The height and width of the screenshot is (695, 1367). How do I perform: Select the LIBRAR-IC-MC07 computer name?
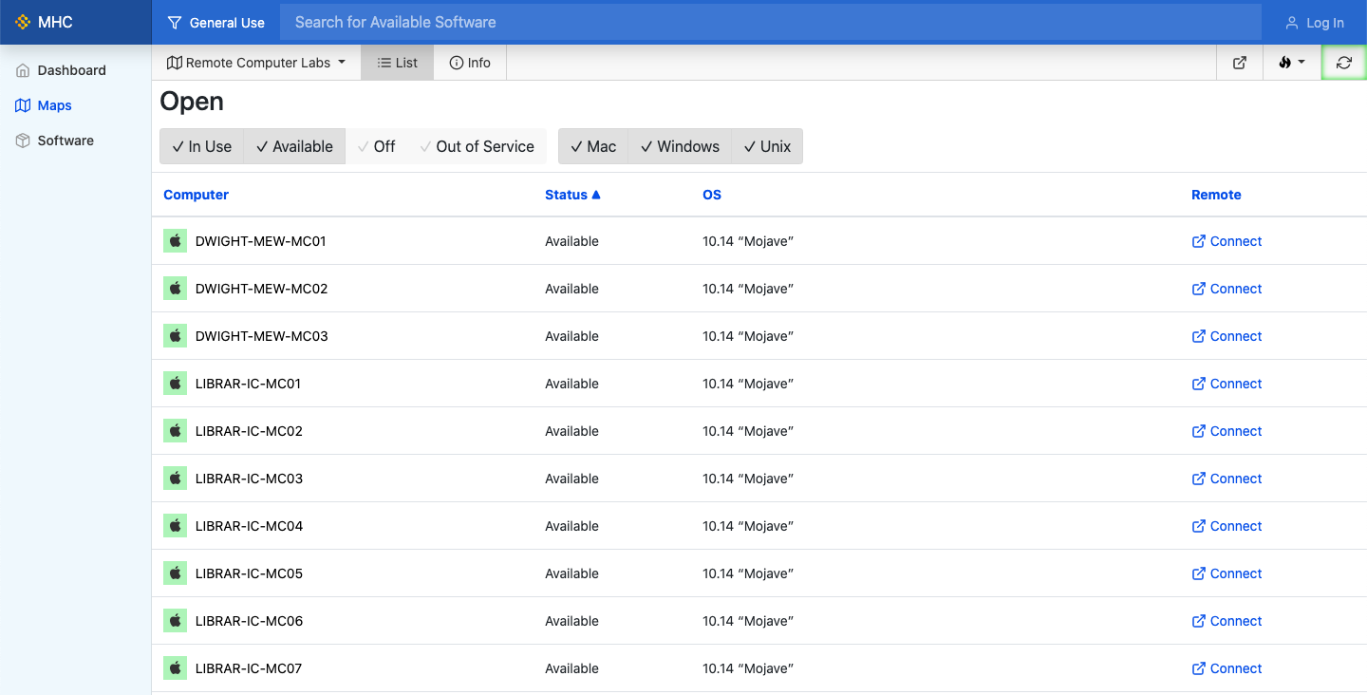point(249,668)
